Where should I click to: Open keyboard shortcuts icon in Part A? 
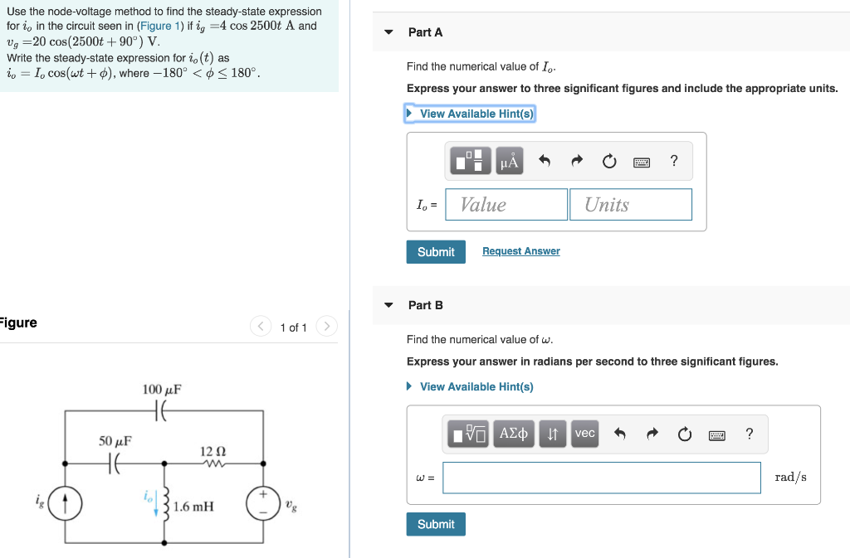[642, 161]
